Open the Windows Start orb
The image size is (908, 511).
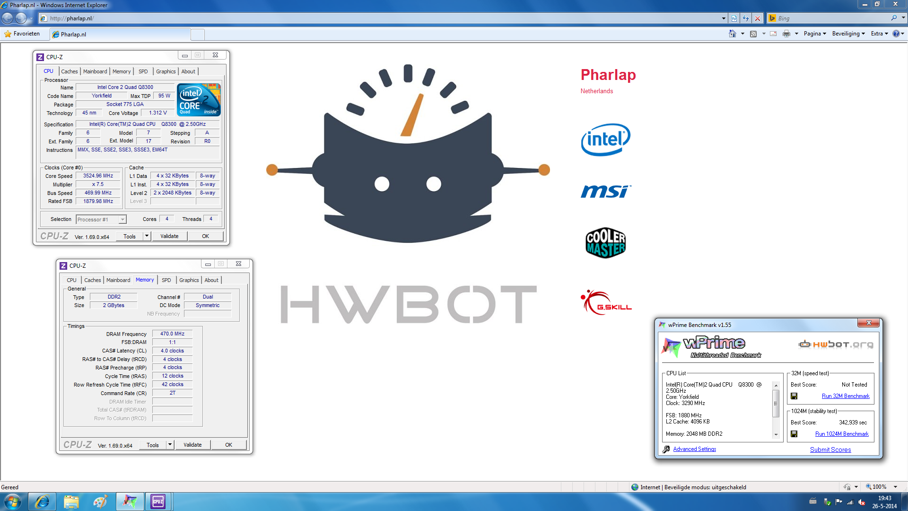(x=13, y=502)
